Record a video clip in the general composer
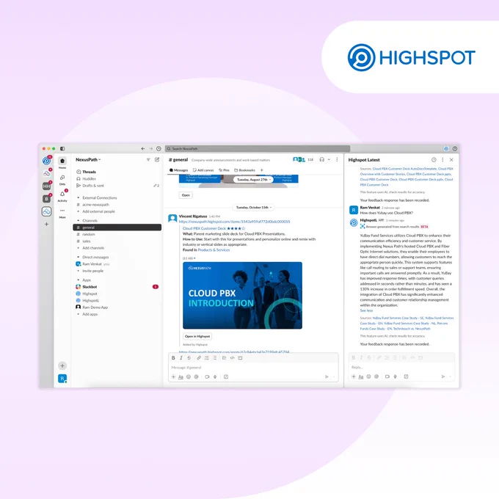This screenshot has height=499, width=499. [x=207, y=376]
